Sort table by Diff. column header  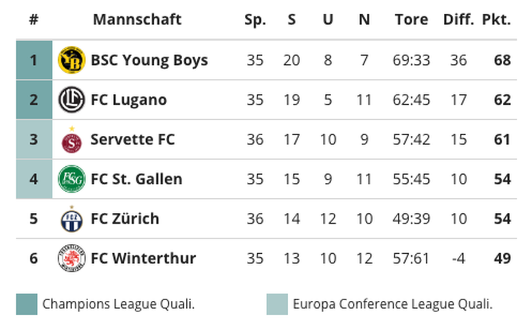pyautogui.click(x=458, y=20)
